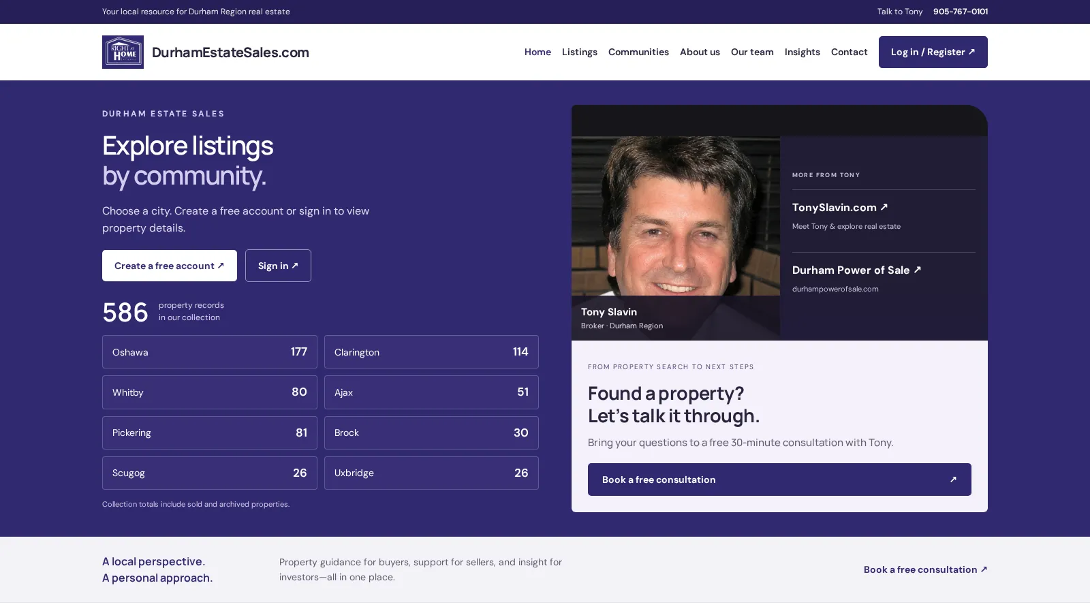
Task: Call the phone number 905-767-0101
Action: (x=961, y=12)
